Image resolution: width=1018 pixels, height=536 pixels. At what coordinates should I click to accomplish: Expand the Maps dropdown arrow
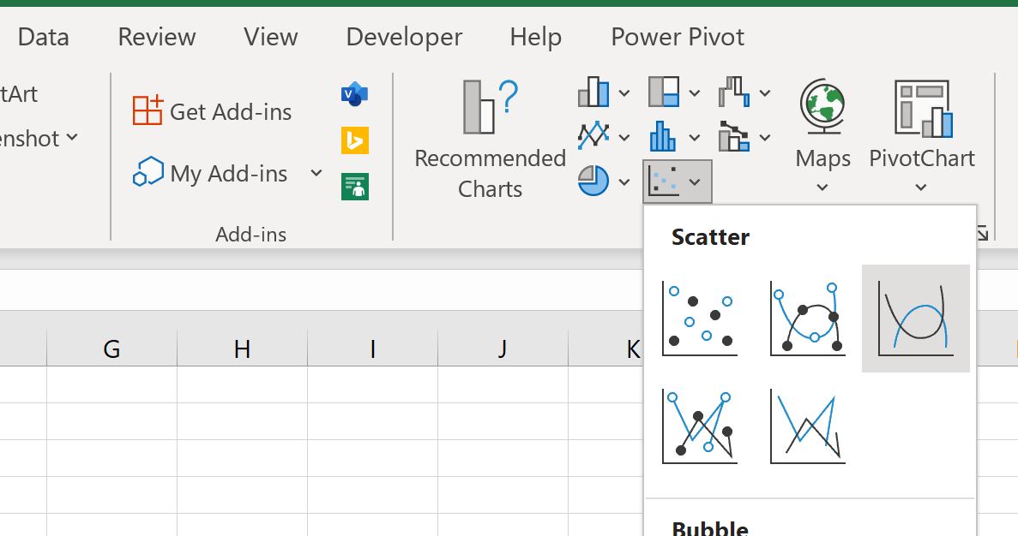(822, 185)
